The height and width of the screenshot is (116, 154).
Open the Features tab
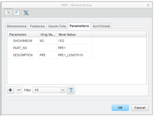[x=37, y=26]
